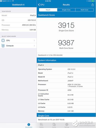Tap the Geekbench Score section header
Image resolution: width=96 pixels, height=128 pixels.
coord(66,15)
